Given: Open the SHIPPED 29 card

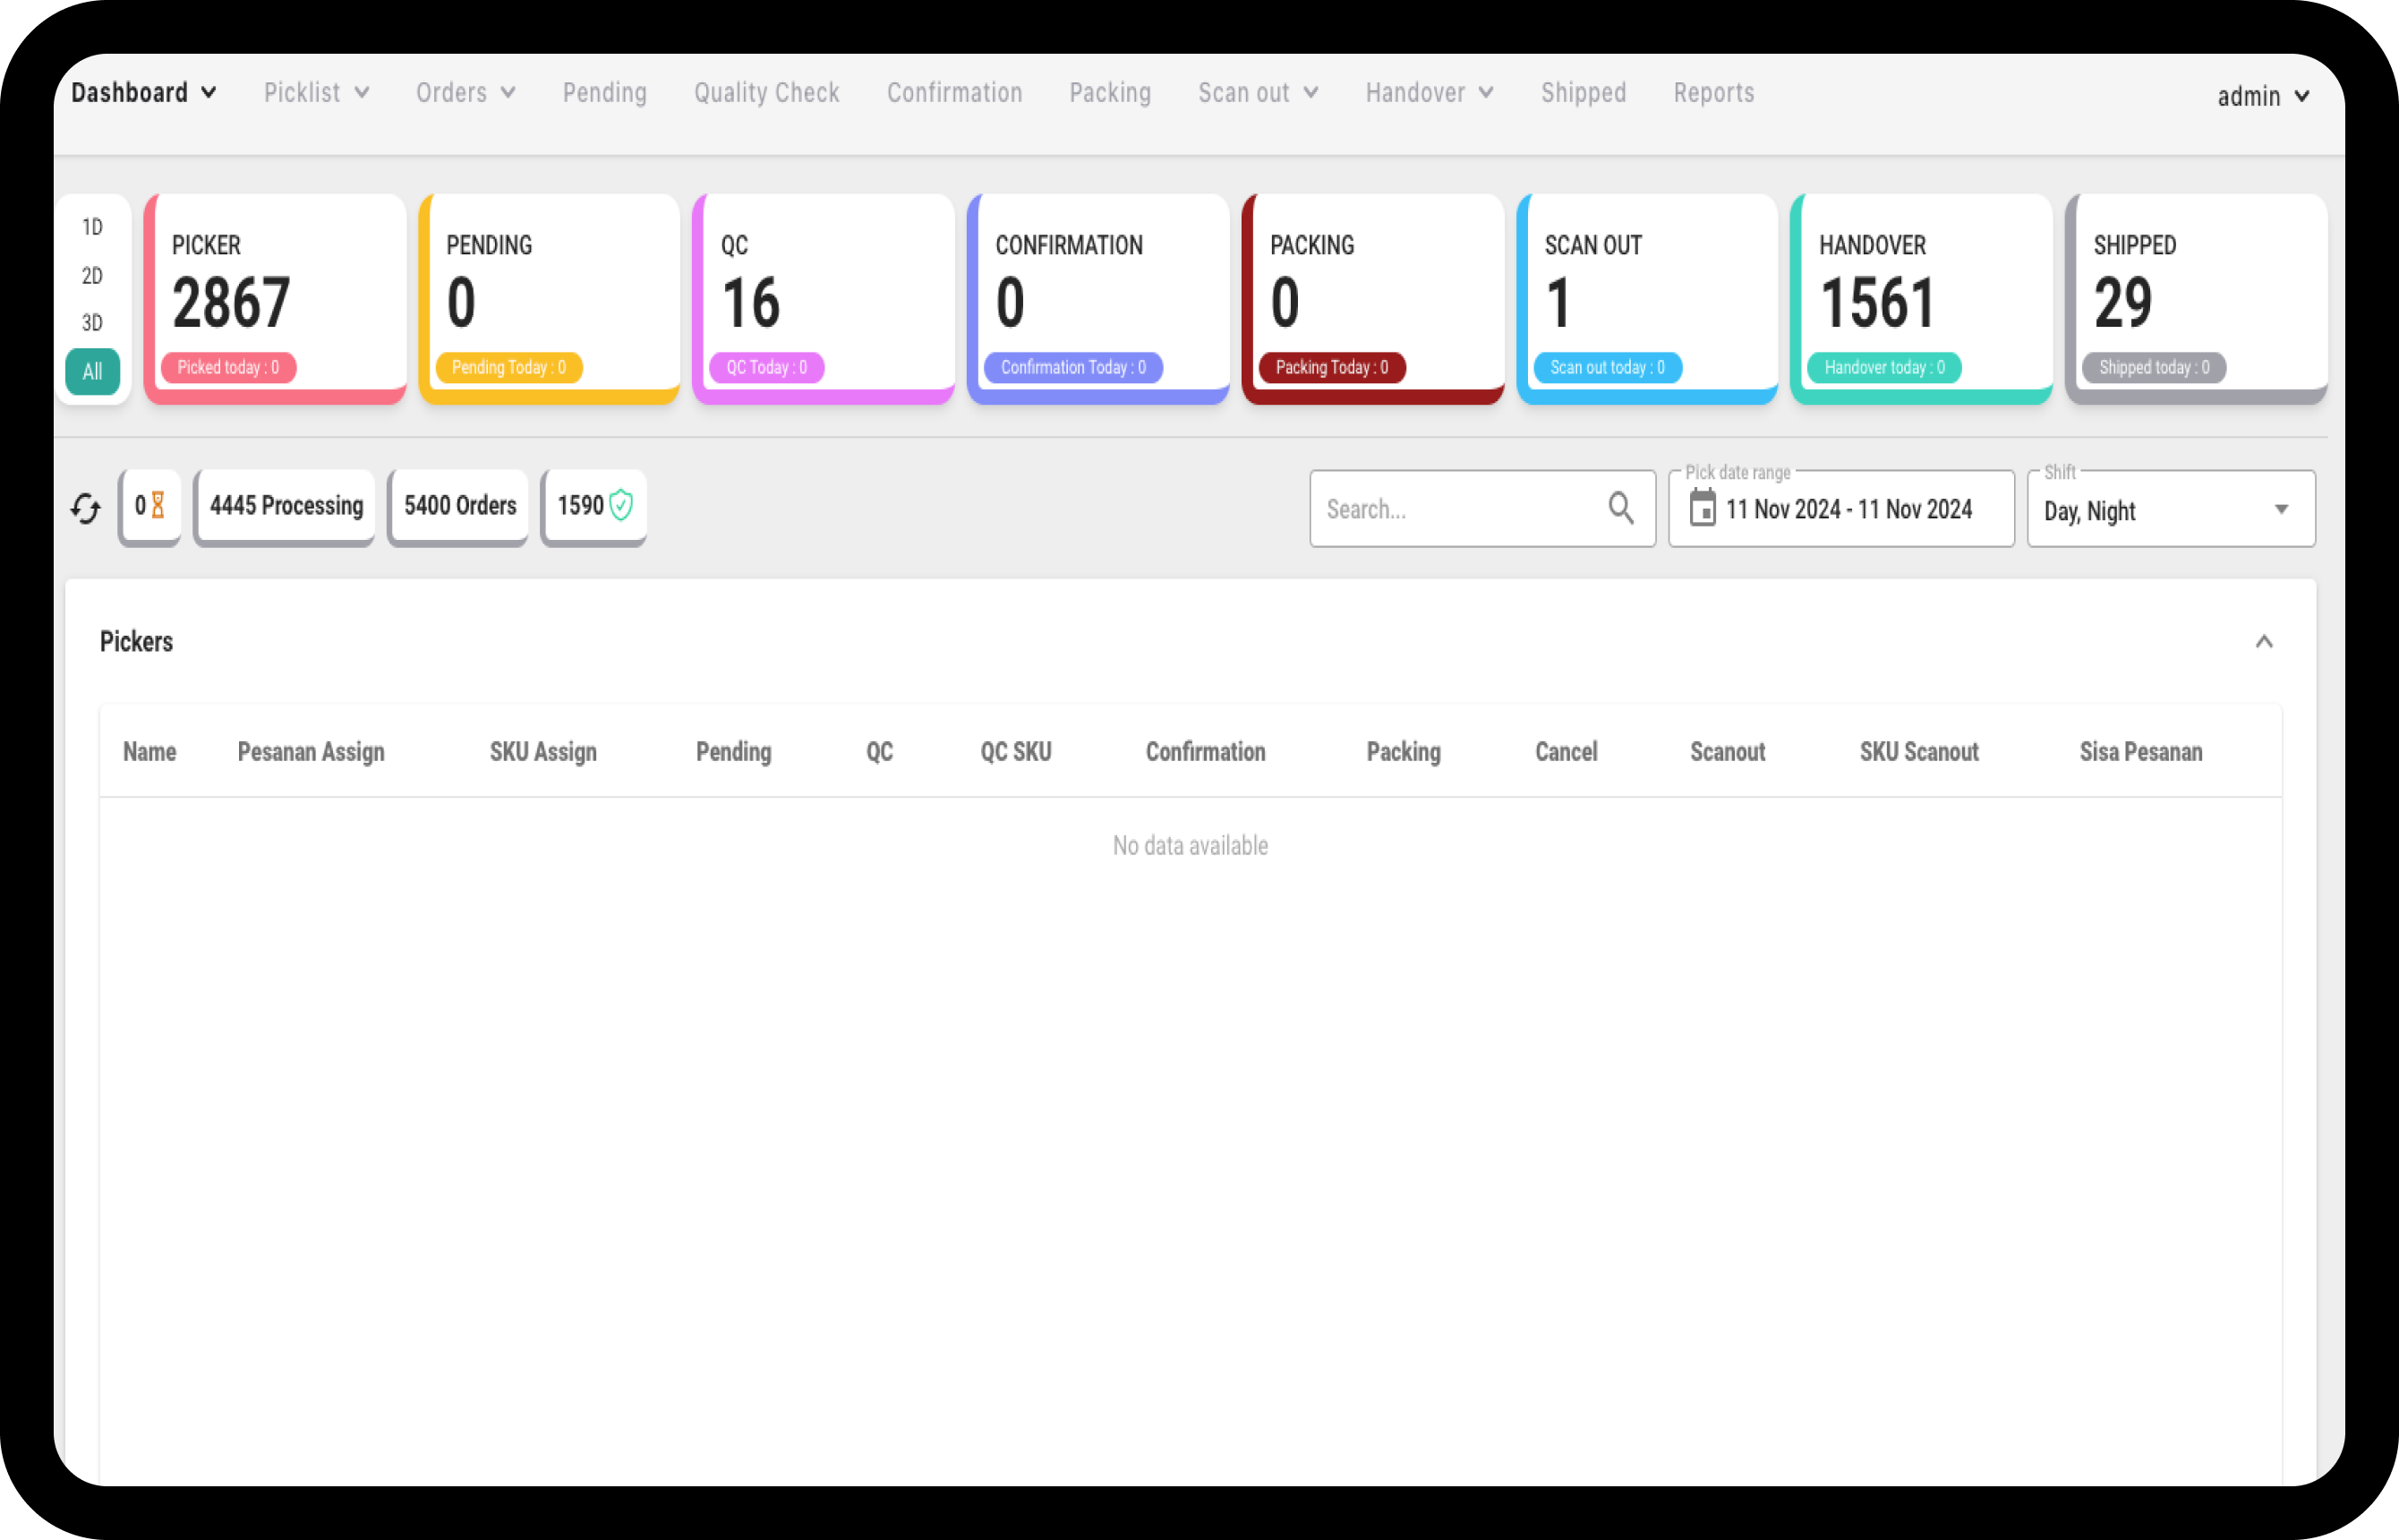Looking at the screenshot, I should click(2197, 298).
